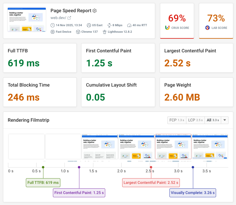Image resolution: width=236 pixels, height=205 pixels.
Task: Click the red Largest Contentful Paint timeline dot
Action: 151,167
